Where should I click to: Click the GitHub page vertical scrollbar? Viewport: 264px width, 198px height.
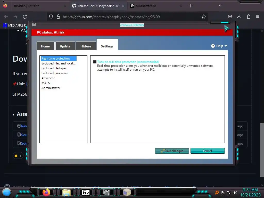[x=262, y=150]
